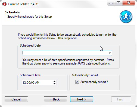Select the hour portion of 12:00:00 AM
This screenshot has height=107, width=137.
pos(24,82)
